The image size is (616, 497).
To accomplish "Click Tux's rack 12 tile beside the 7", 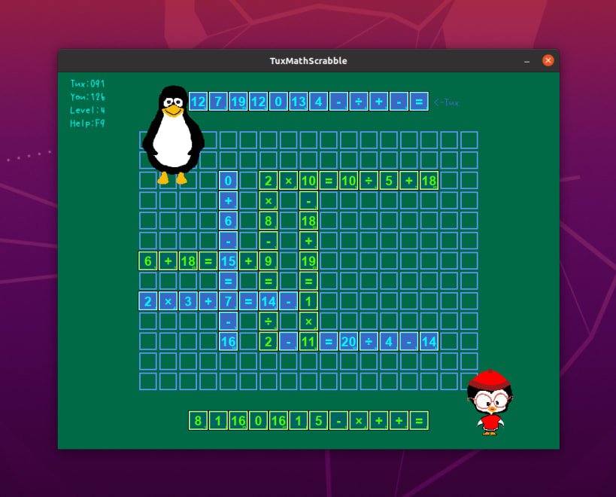I will 198,102.
